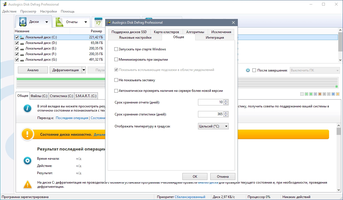Open the Действие menu
The width and height of the screenshot is (343, 200).
point(9,11)
